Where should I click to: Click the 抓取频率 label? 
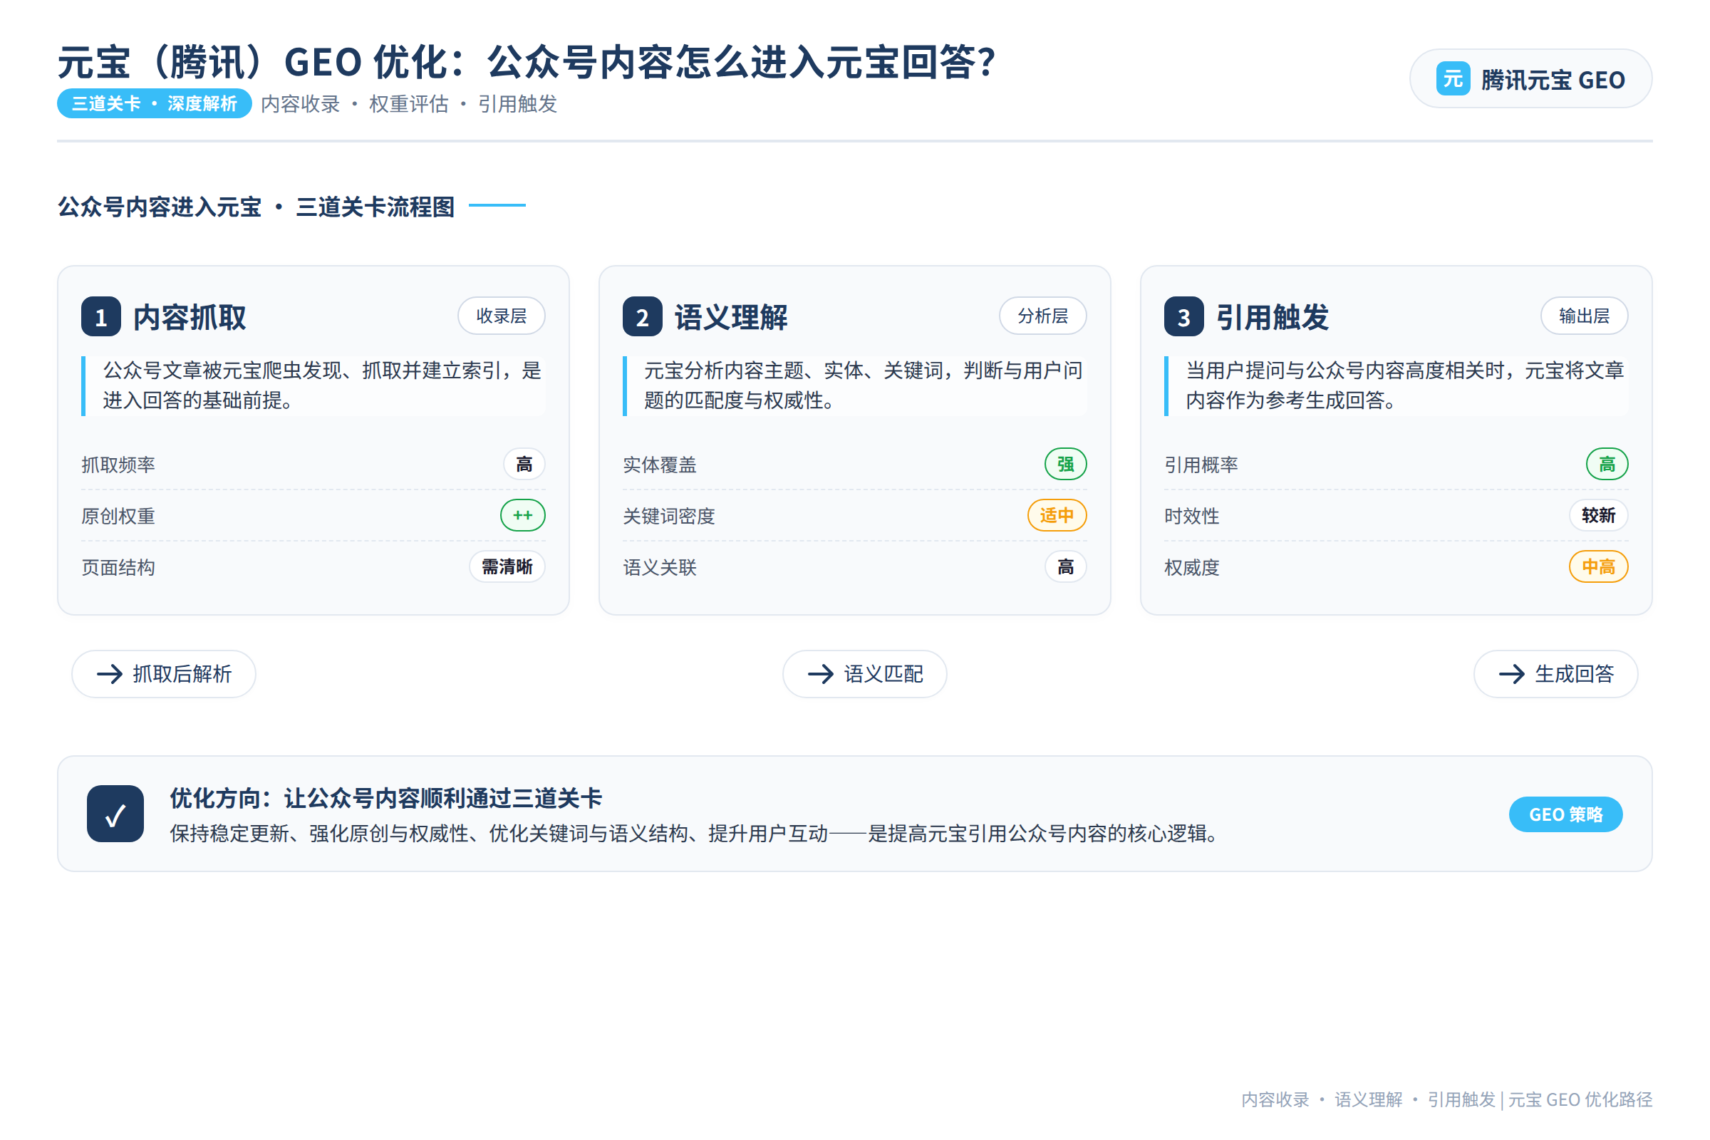click(x=118, y=465)
